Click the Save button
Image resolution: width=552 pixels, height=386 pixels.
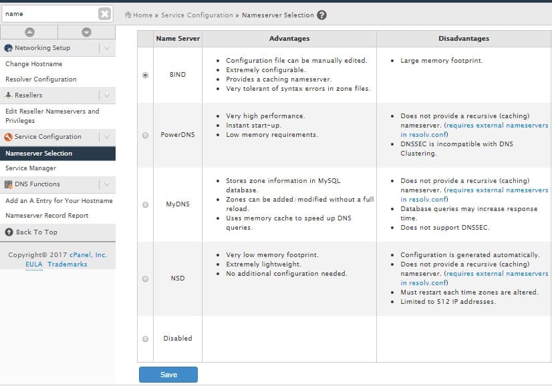coord(168,375)
